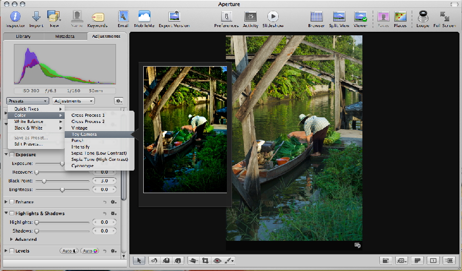
Task: Expand the Advanced disclosure triangle
Action: tap(11, 239)
